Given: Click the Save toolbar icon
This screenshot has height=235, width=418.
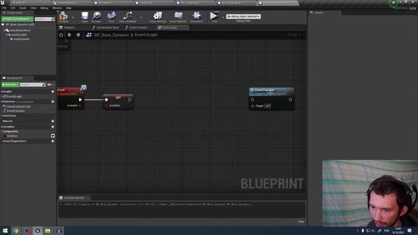Looking at the screenshot, I should 85,16.
